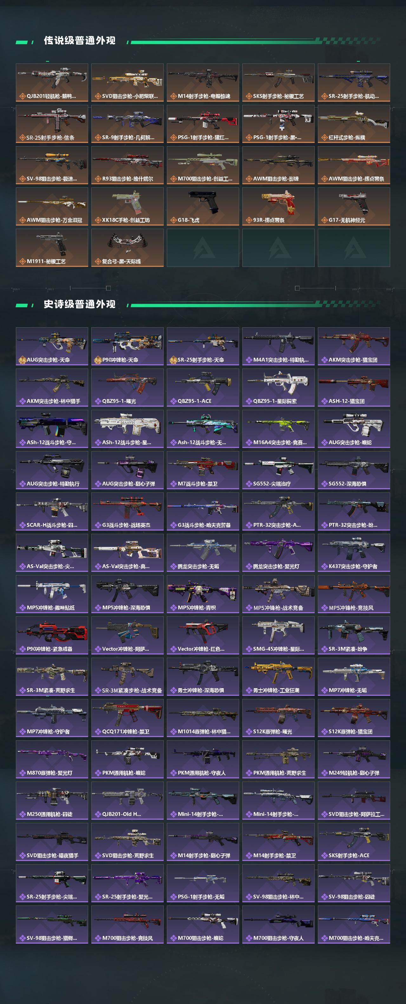Click the SKS射手步枪-ACE skin card
The width and height of the screenshot is (406, 1004).
(354, 842)
